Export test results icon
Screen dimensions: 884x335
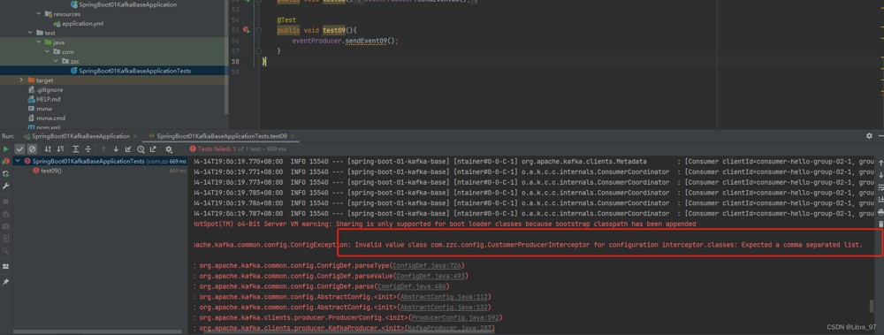153,148
